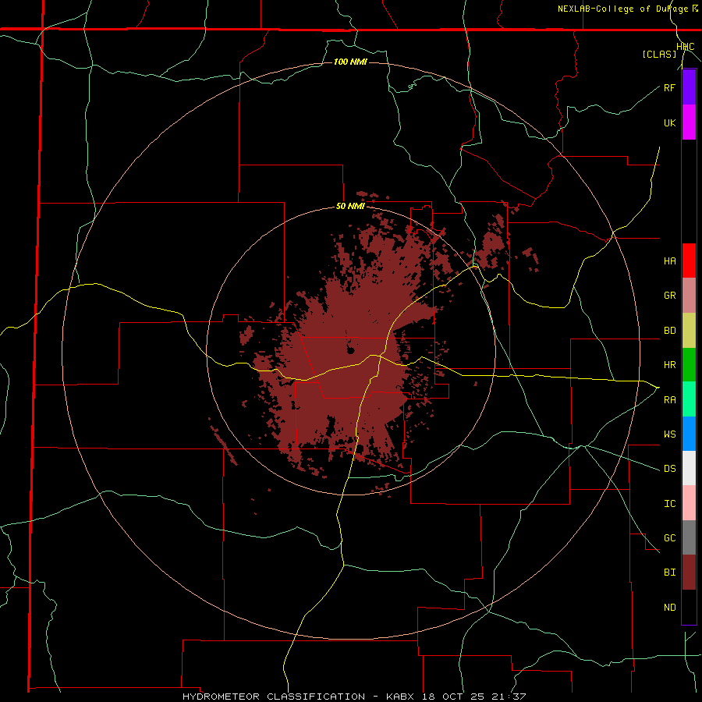Viewport: 702px width, 702px height.
Task: Click the UK magenta legend swatch
Action: tap(689, 122)
